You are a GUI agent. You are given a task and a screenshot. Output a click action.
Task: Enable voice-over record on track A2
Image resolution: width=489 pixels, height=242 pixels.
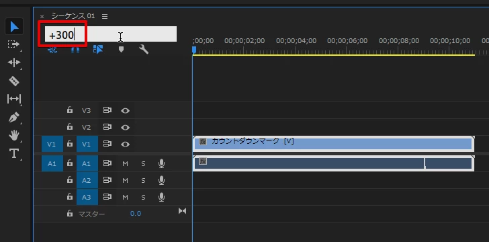point(161,180)
